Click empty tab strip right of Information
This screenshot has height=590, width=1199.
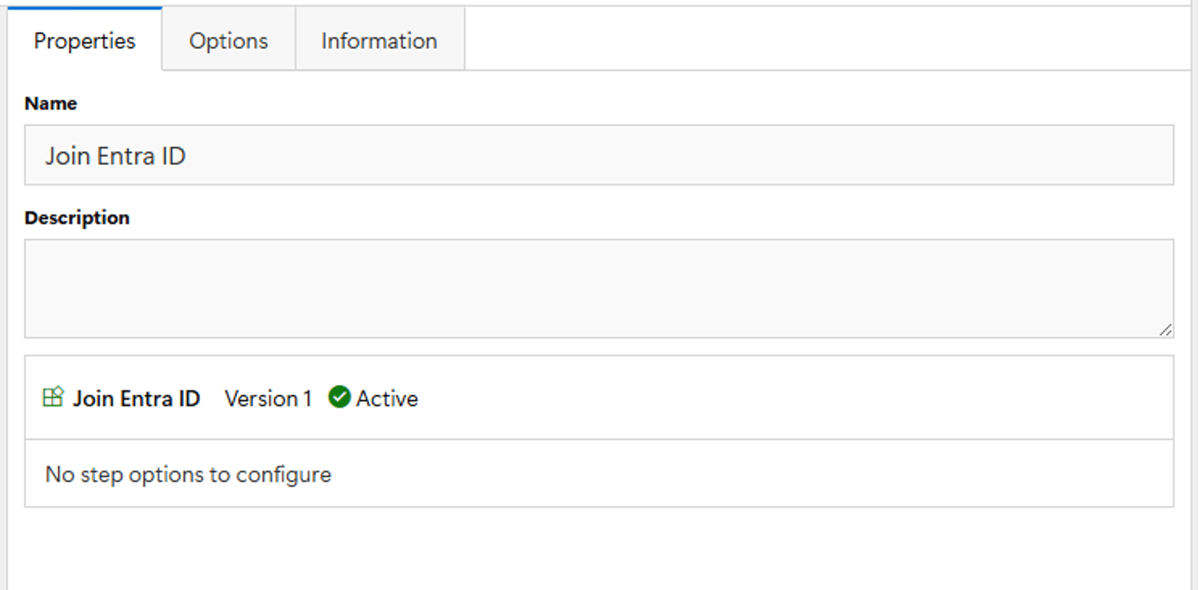[x=828, y=39]
